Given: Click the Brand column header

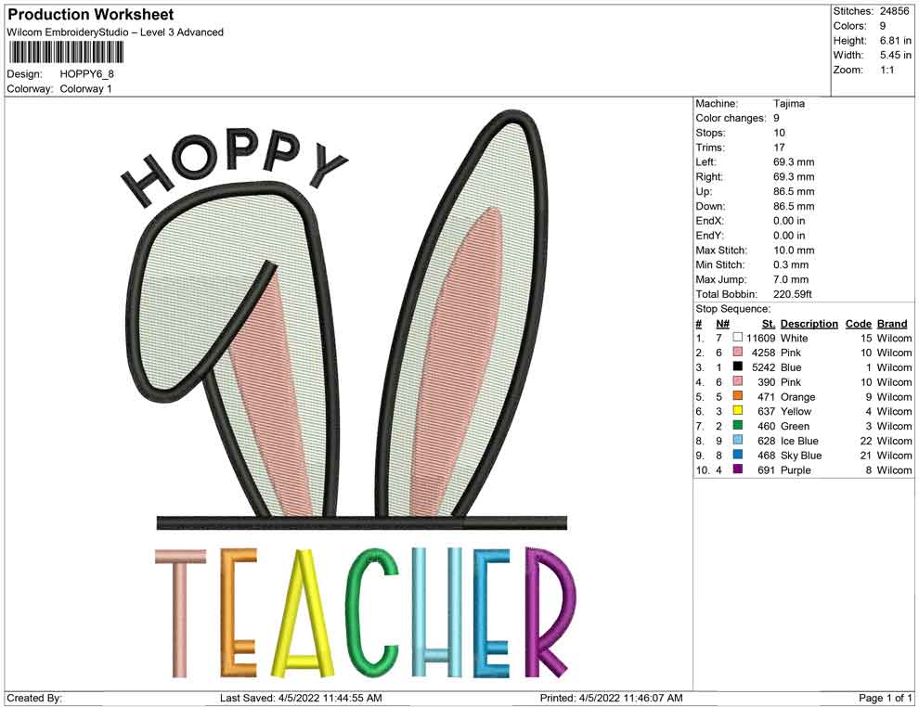Looking at the screenshot, I should pyautogui.click(x=892, y=323).
